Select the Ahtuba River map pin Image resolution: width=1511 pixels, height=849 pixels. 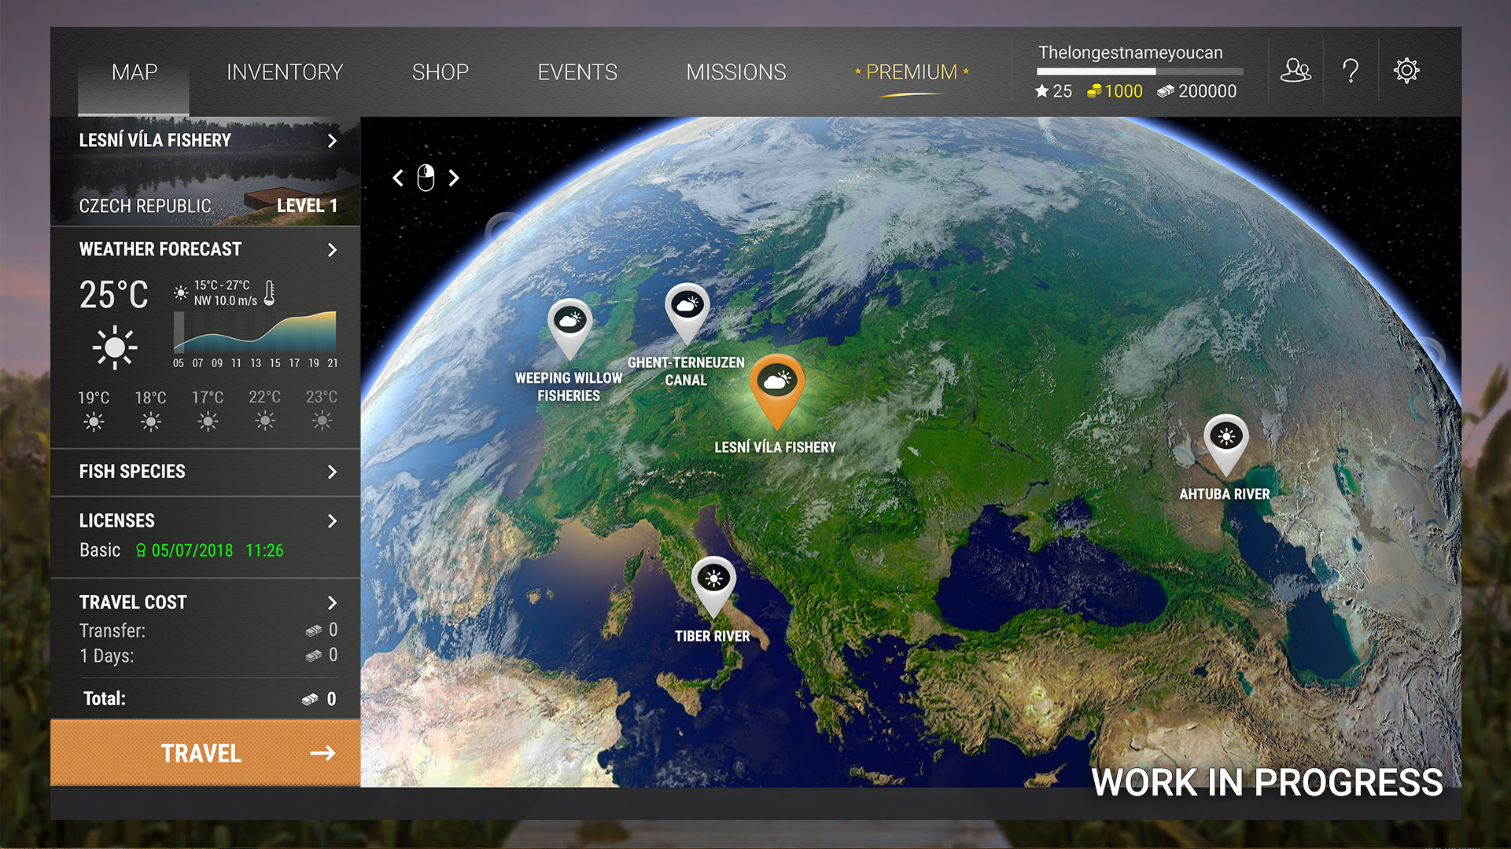point(1225,439)
